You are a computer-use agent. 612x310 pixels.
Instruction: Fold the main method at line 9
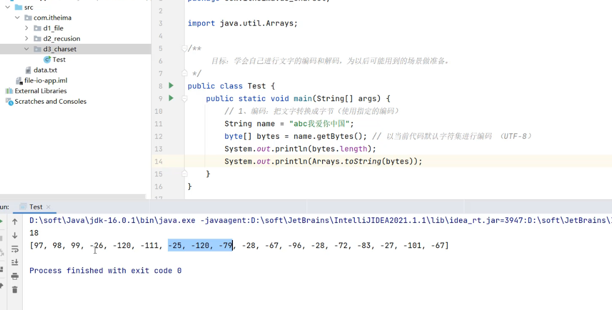coord(185,98)
